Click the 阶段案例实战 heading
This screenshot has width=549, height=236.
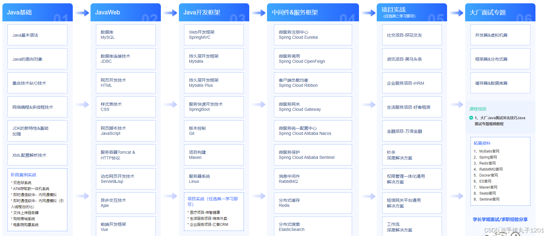click(x=23, y=175)
